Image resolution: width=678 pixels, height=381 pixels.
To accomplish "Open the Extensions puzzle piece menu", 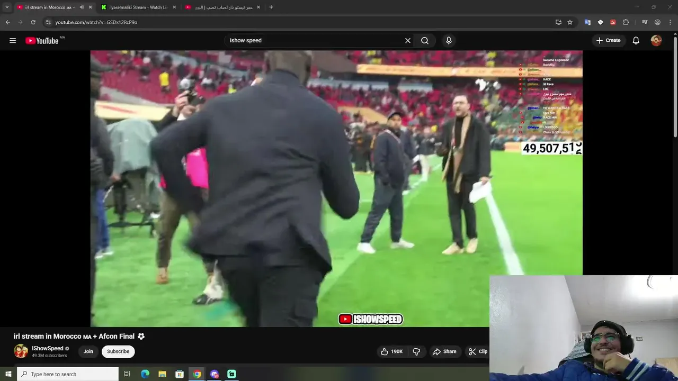I will (626, 22).
